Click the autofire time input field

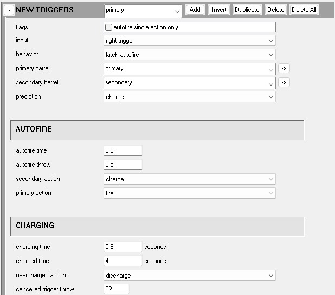point(123,150)
